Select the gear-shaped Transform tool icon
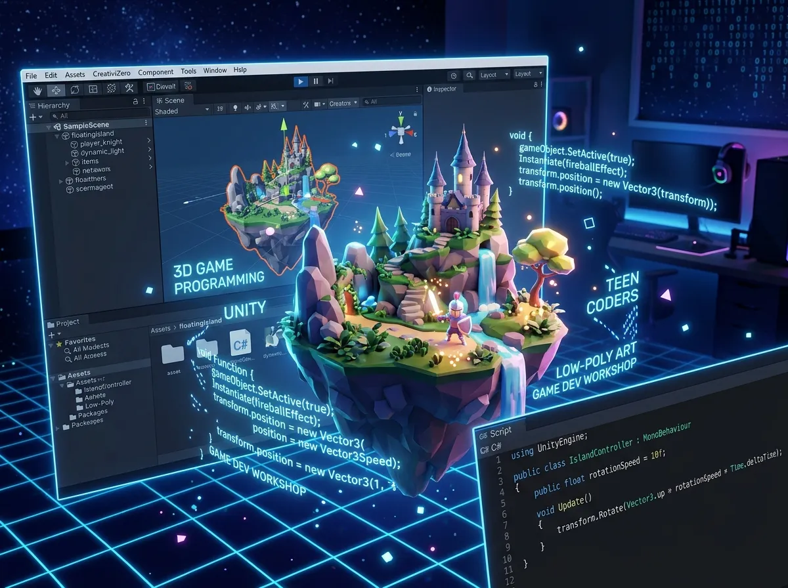The height and width of the screenshot is (588, 788). click(112, 88)
